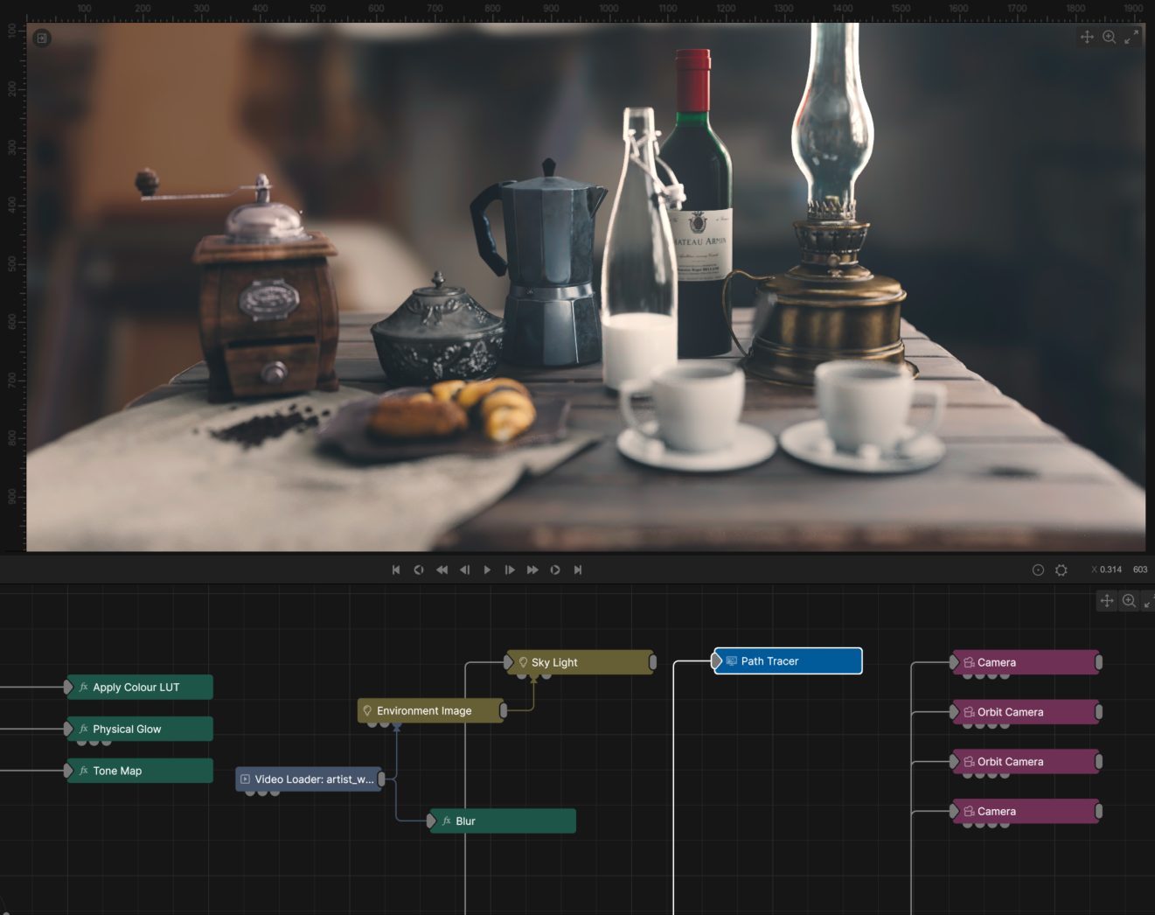This screenshot has width=1155, height=915.
Task: Open the gear settings icon beside the transport
Action: coord(1061,569)
